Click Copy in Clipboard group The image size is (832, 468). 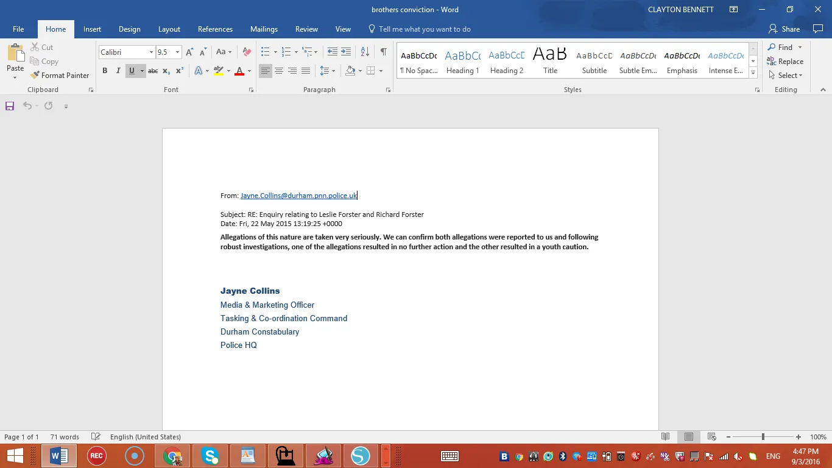(44, 61)
